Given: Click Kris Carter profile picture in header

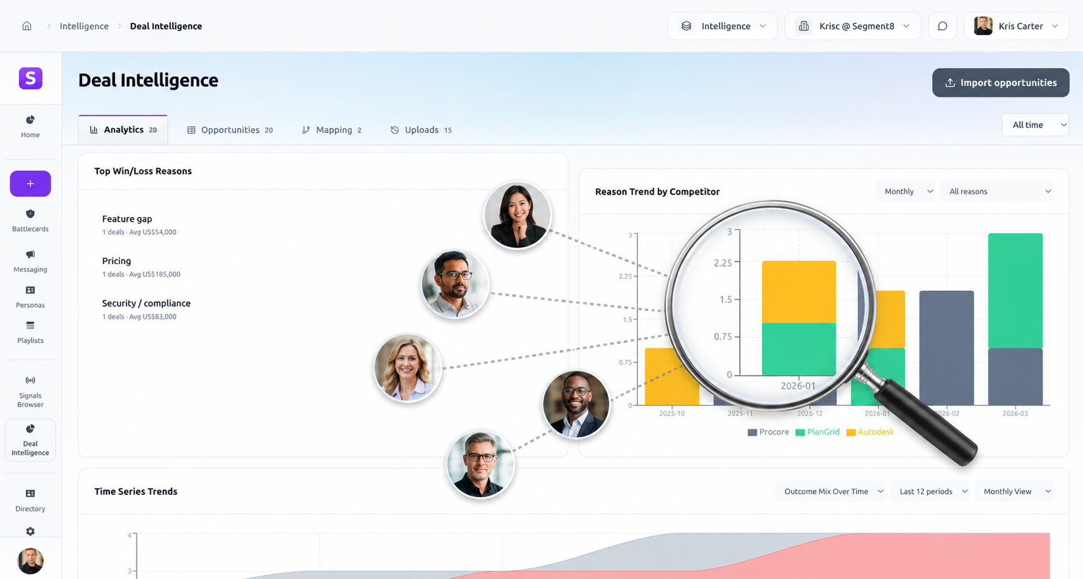Looking at the screenshot, I should tap(983, 26).
